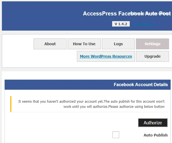Click the Auto Publish label text
Viewport: 172px width, 143px height.
click(x=155, y=135)
